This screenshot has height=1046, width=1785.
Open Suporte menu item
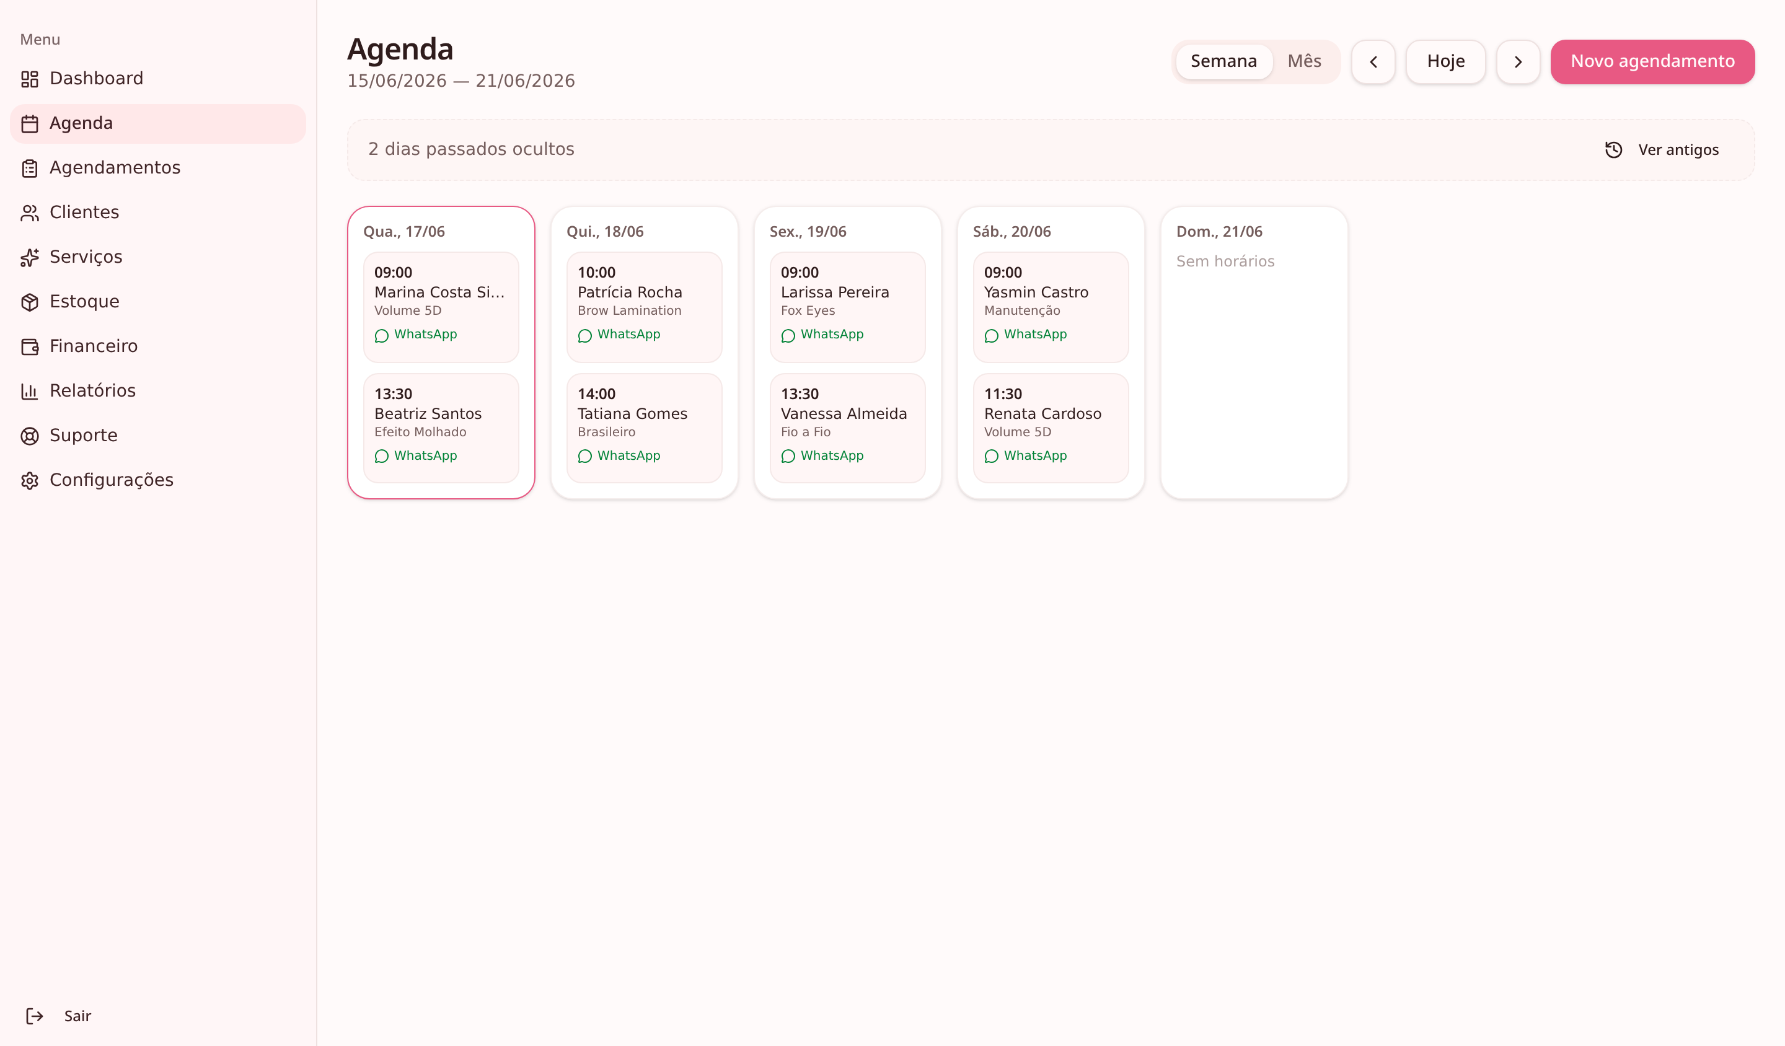(x=158, y=436)
